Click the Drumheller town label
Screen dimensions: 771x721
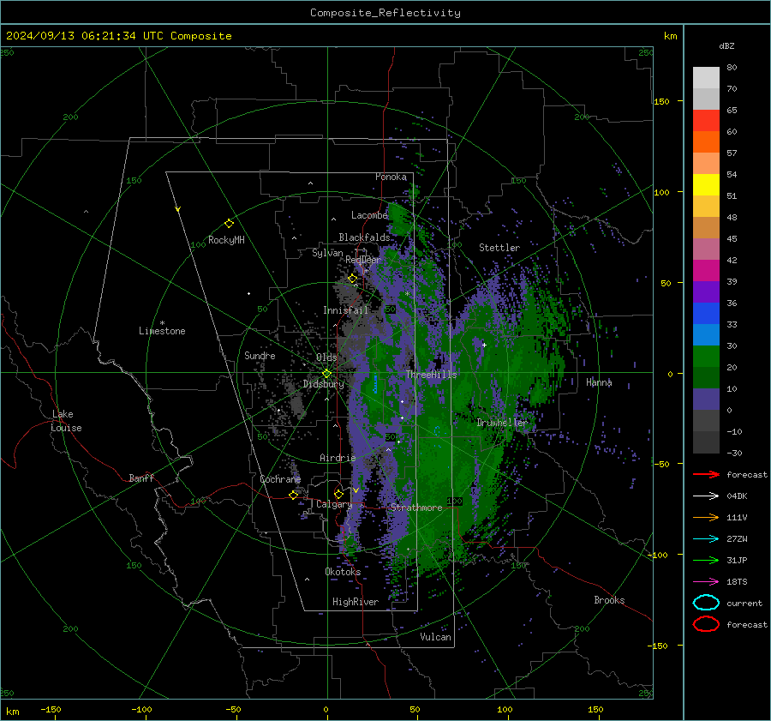point(502,423)
